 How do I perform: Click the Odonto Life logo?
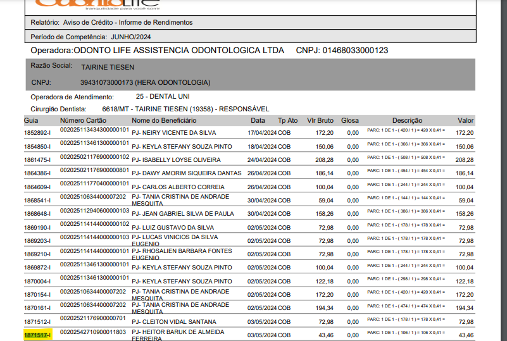(97, 4)
